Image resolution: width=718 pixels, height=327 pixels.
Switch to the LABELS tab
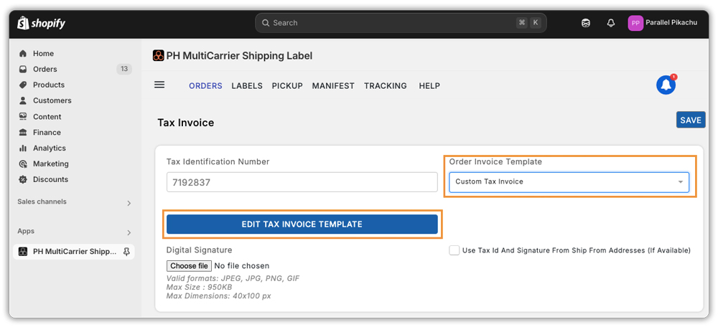[x=247, y=85]
